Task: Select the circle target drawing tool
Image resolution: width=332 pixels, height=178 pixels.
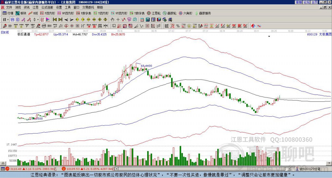Action: tap(66, 26)
